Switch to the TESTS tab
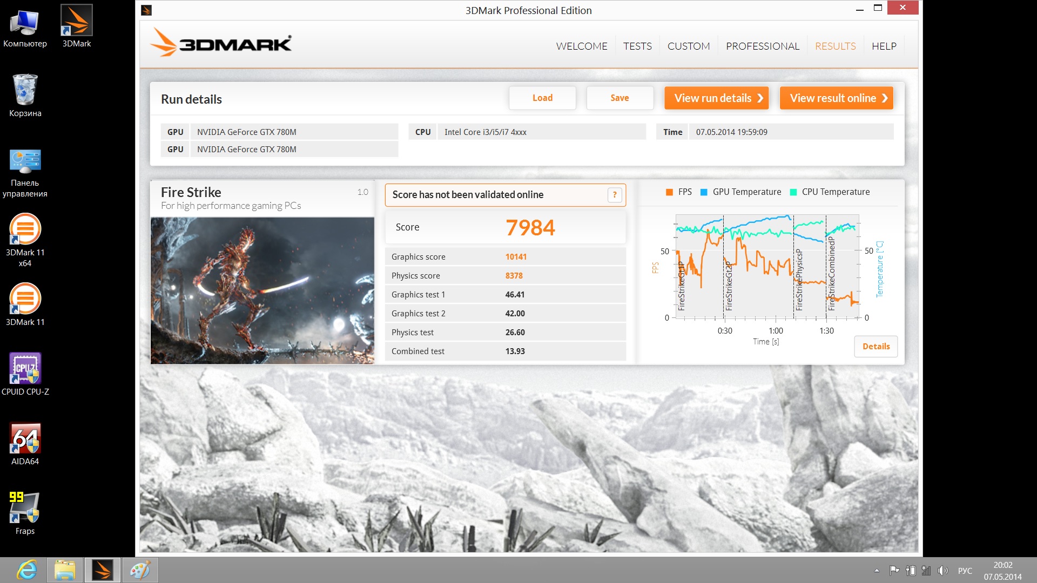Image resolution: width=1037 pixels, height=583 pixels. (637, 46)
